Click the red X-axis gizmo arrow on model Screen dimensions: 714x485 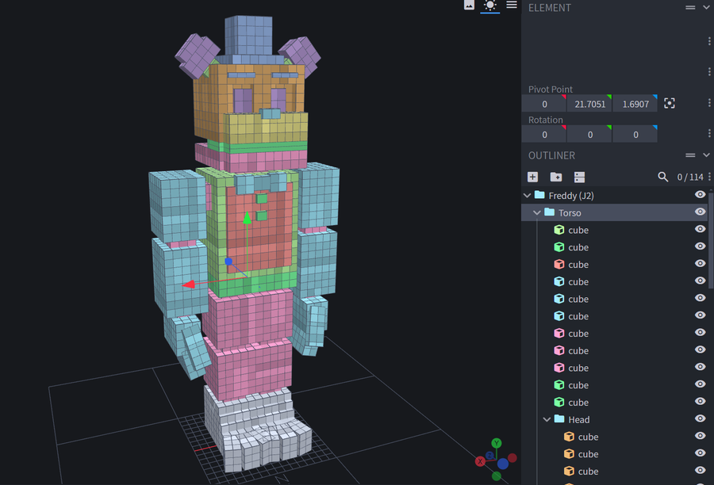[x=189, y=285]
